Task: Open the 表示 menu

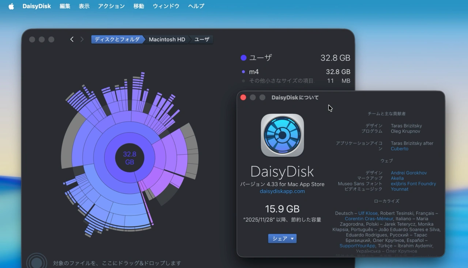Action: [84, 6]
